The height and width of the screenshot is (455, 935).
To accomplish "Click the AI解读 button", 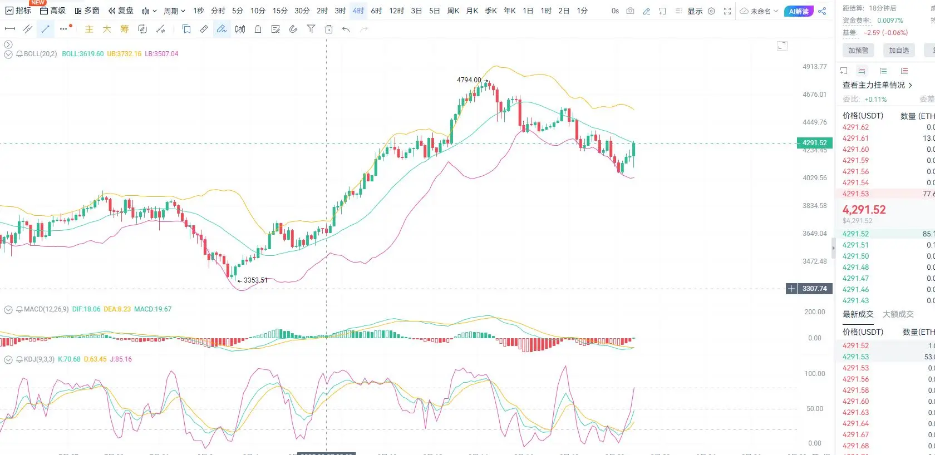I will (799, 11).
